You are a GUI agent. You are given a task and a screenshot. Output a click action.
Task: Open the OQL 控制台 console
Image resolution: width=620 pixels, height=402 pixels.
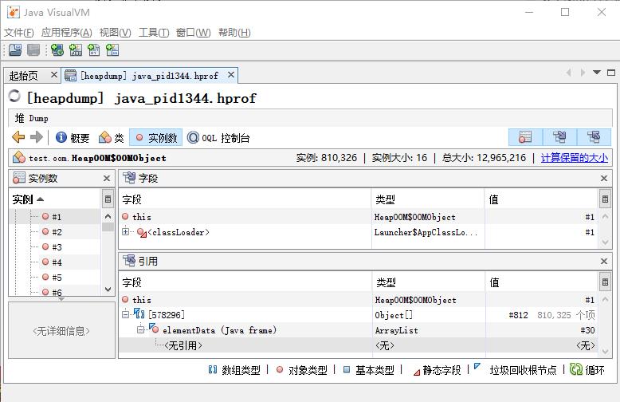pyautogui.click(x=218, y=138)
